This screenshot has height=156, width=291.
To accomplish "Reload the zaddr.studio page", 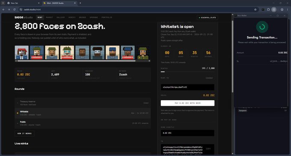I will (14, 9).
